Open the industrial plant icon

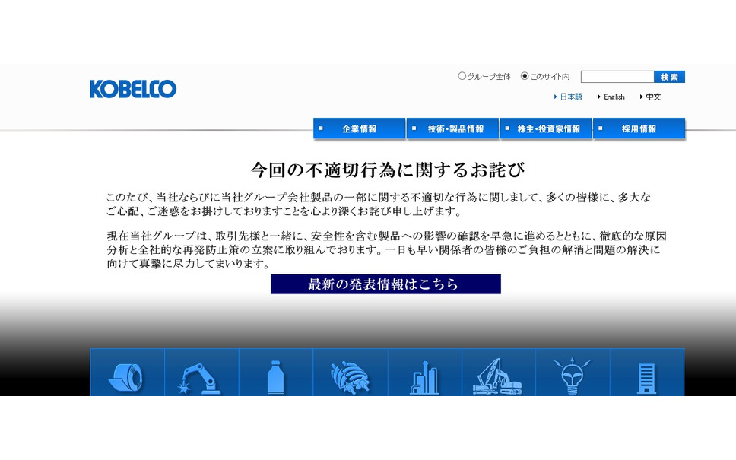coord(424,375)
